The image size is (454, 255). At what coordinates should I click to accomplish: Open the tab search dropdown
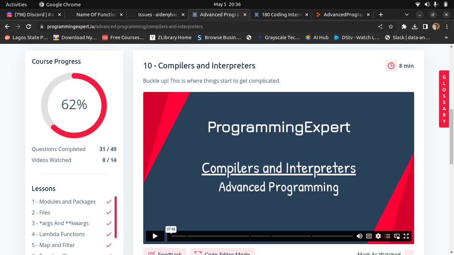407,15
